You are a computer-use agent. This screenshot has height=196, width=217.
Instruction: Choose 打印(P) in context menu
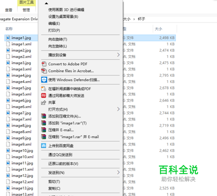54,30
